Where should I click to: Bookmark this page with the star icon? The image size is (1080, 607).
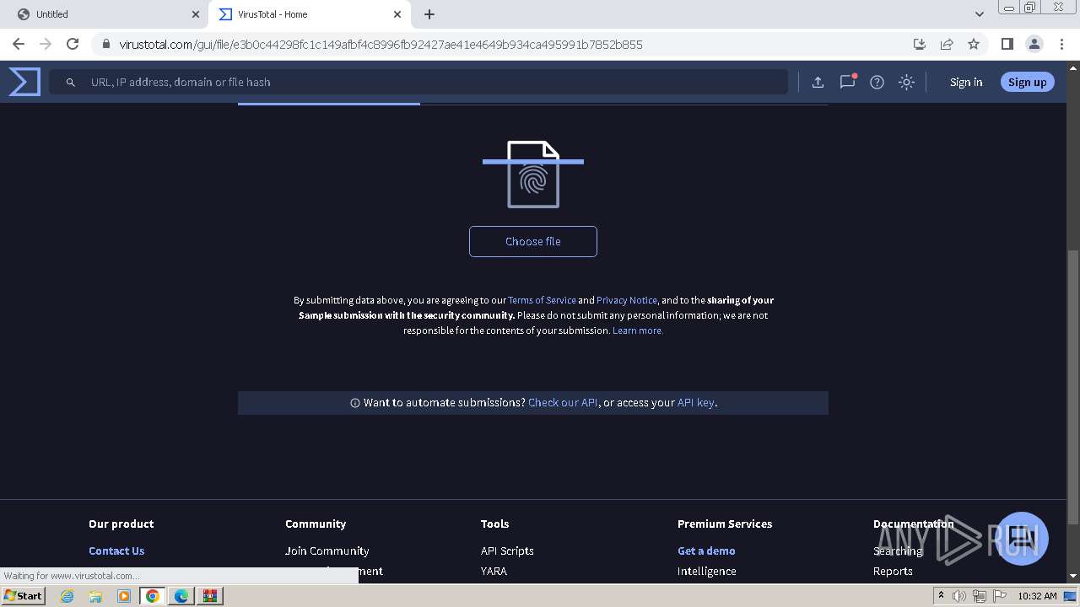pos(974,44)
